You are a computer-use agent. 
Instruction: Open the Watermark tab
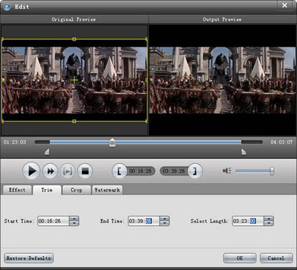[x=107, y=190]
